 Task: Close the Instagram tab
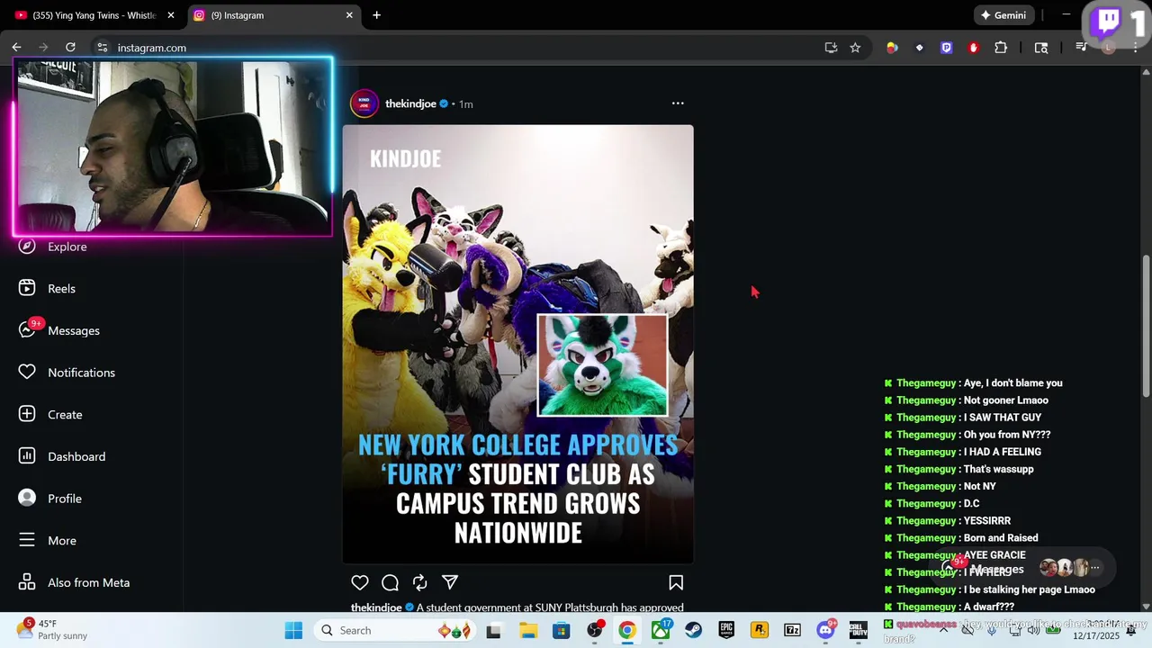(x=349, y=15)
